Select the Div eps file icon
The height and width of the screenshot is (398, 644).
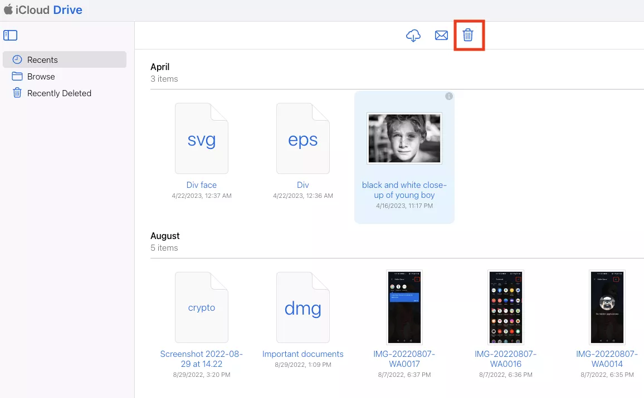[x=303, y=138]
